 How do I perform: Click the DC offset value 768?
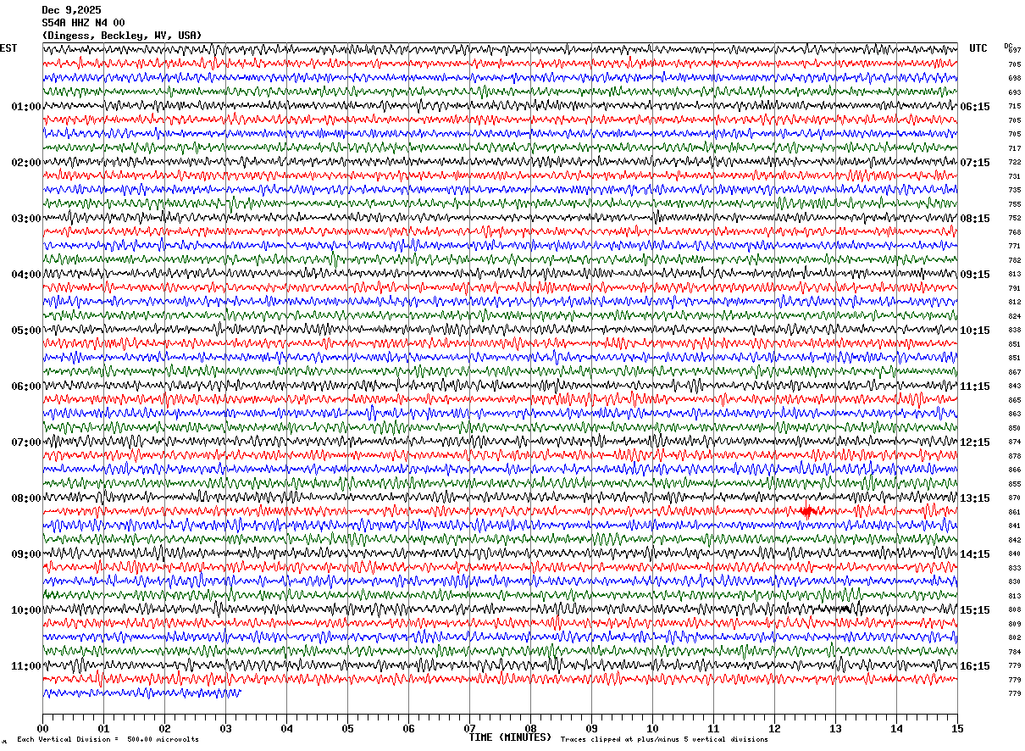point(1015,232)
